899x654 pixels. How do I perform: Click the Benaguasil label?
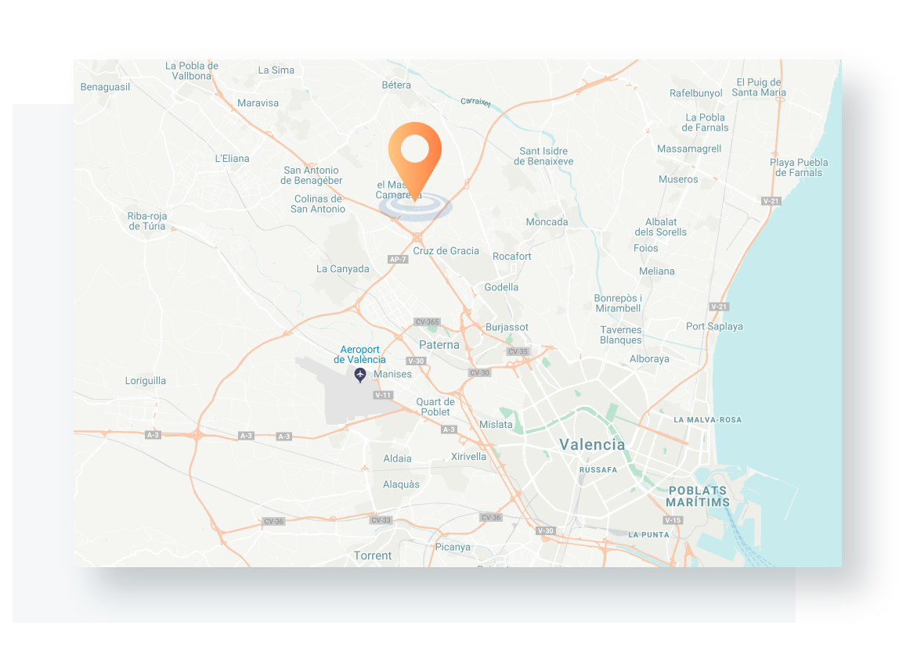click(105, 87)
